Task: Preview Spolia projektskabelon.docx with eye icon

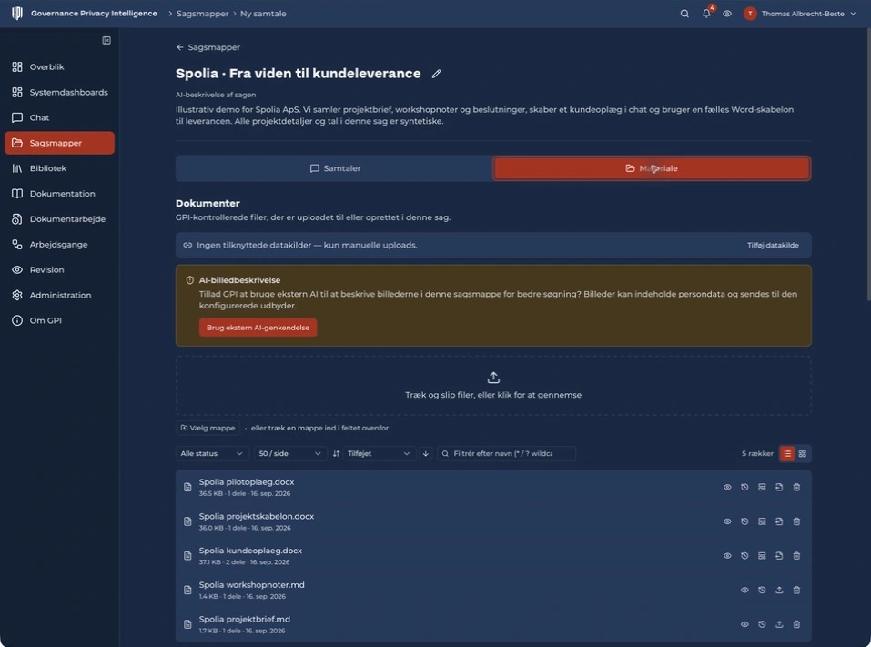Action: click(x=727, y=521)
